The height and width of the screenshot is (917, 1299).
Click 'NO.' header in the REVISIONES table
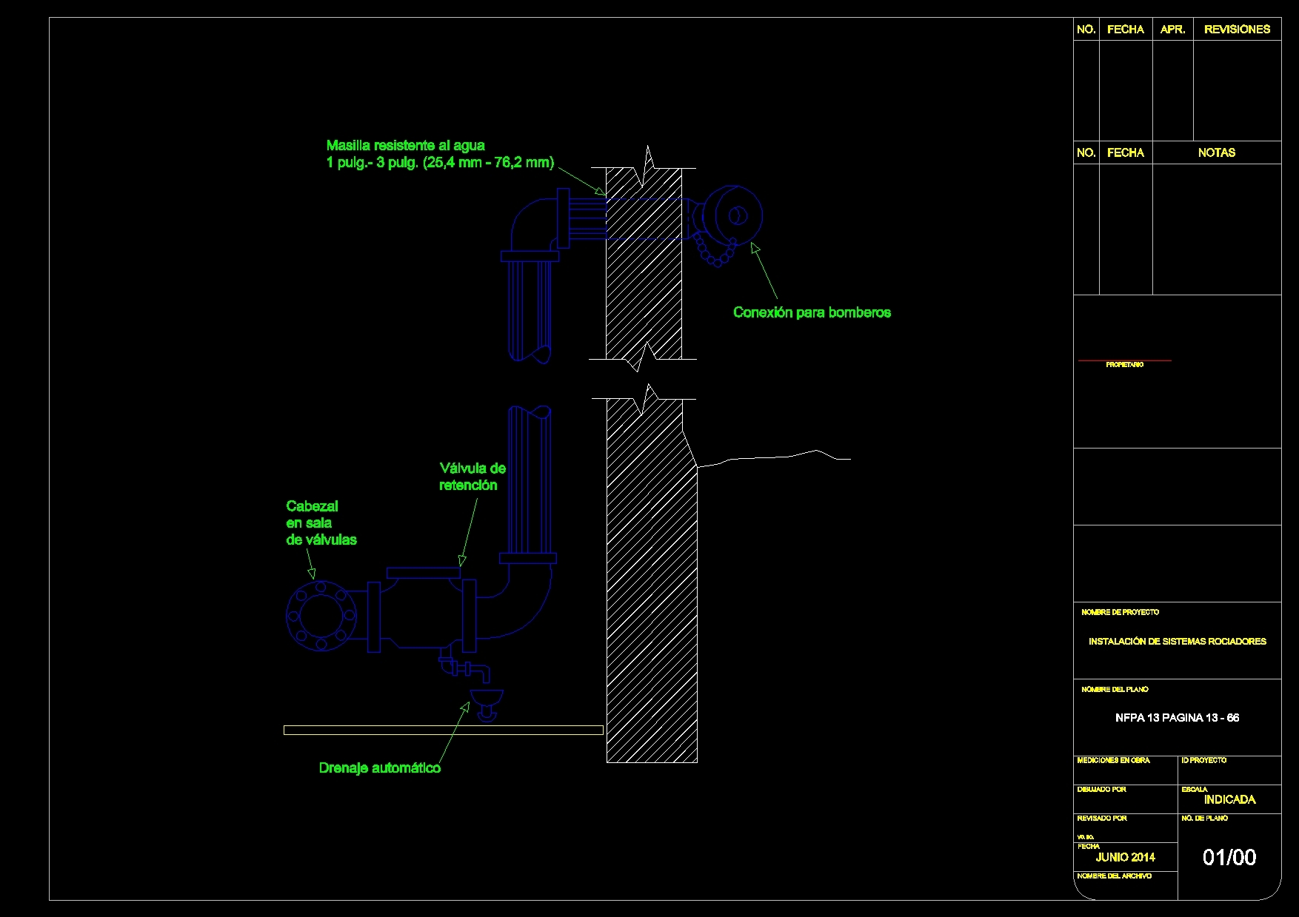pos(1086,30)
